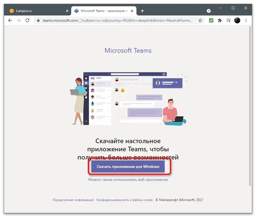The image size is (256, 217).
Task: Open 'Юридическая информация' link
Action: pyautogui.click(x=73, y=200)
